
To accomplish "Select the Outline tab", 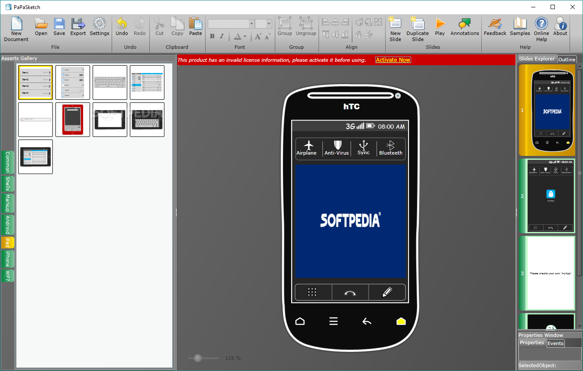I will [x=567, y=60].
